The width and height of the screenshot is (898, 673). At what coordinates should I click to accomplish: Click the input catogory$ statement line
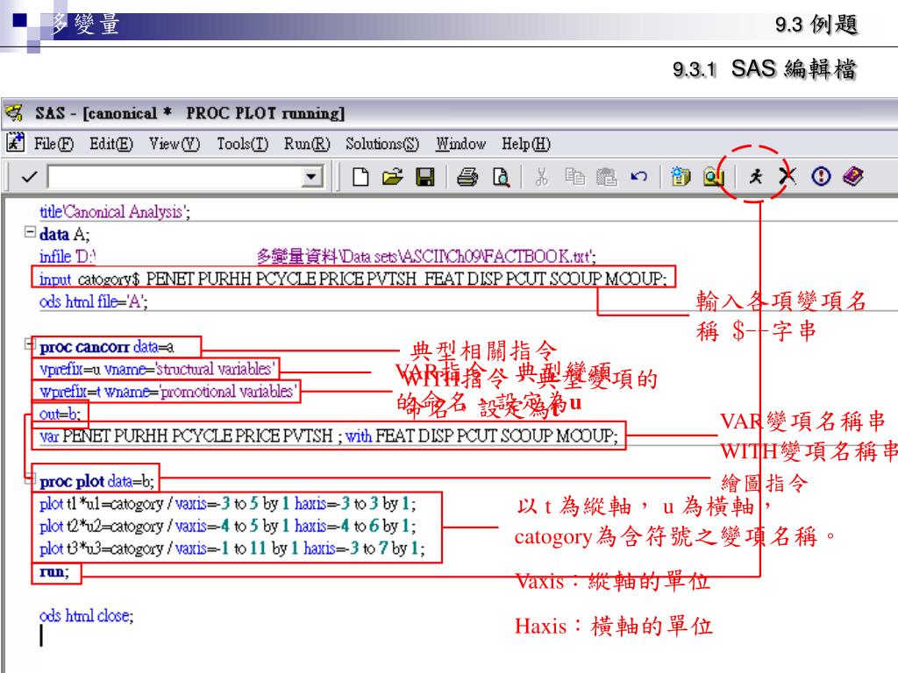click(353, 279)
